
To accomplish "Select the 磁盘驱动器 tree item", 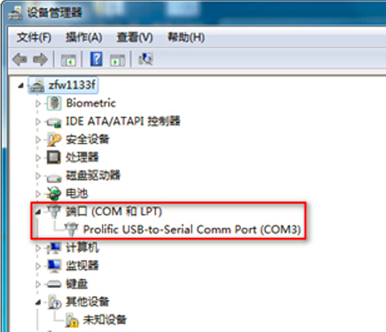I will point(93,176).
